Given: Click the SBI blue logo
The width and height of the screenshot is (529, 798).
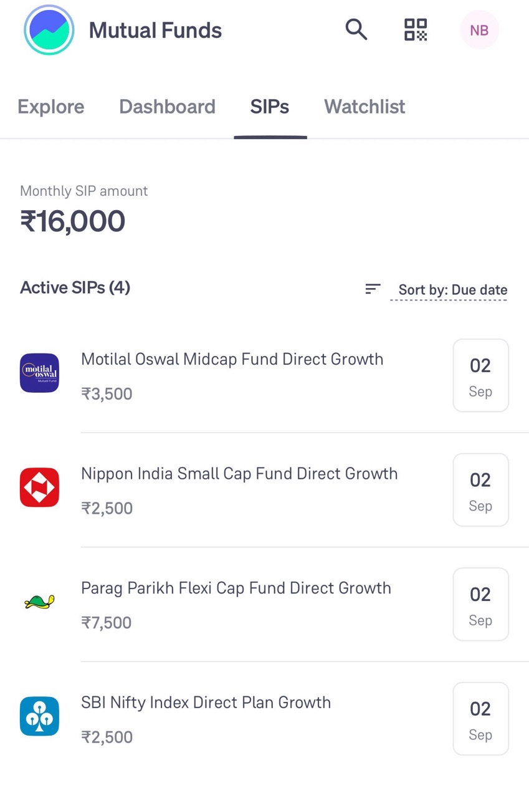Looking at the screenshot, I should tap(39, 716).
